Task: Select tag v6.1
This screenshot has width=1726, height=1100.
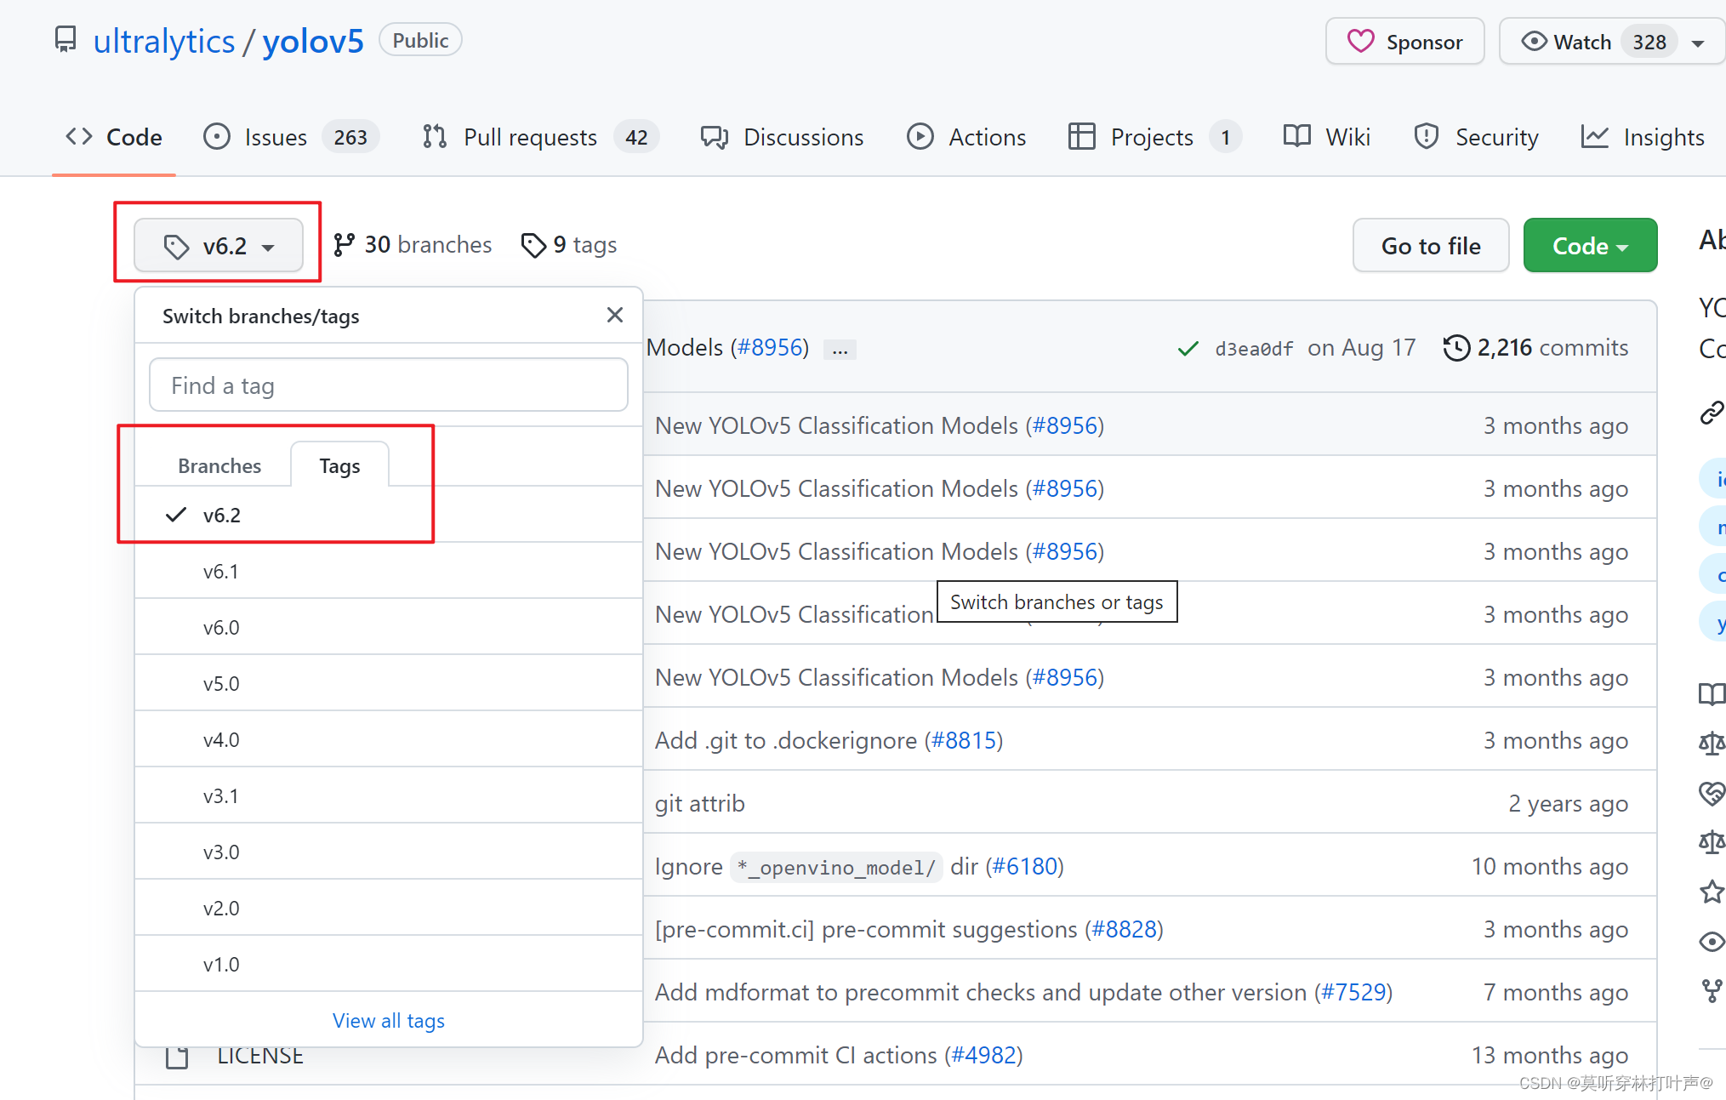Action: (389, 571)
